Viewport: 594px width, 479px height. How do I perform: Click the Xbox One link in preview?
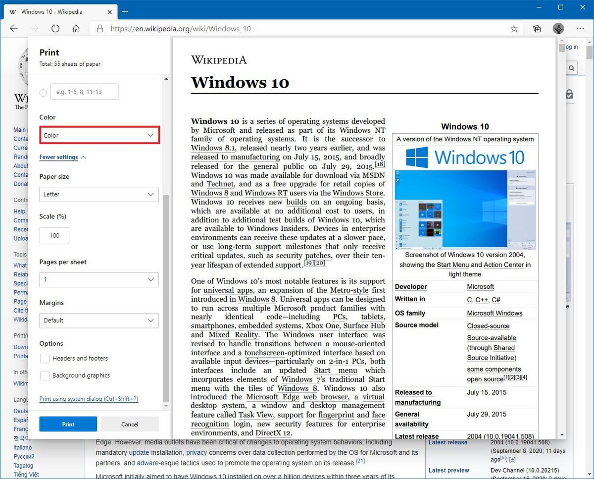click(x=322, y=325)
